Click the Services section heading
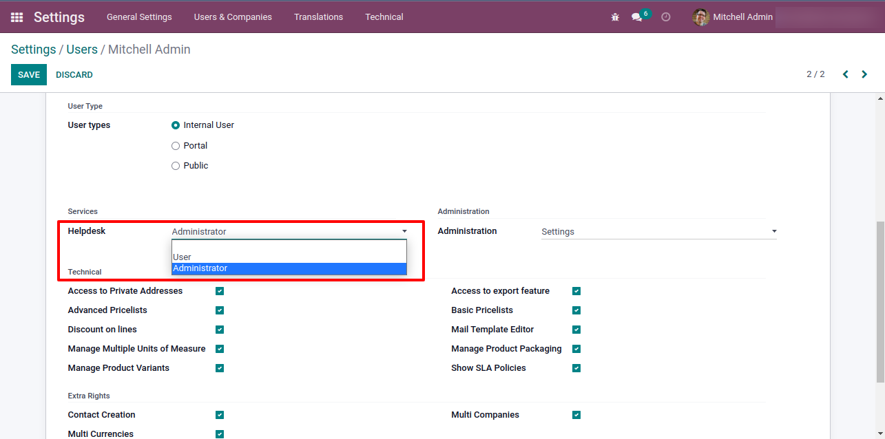This screenshot has width=885, height=439. (x=83, y=212)
